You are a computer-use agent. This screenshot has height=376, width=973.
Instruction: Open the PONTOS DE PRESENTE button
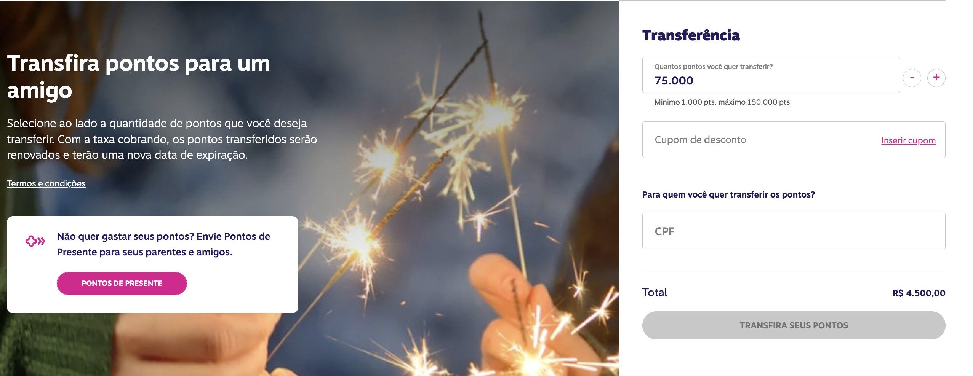point(122,283)
